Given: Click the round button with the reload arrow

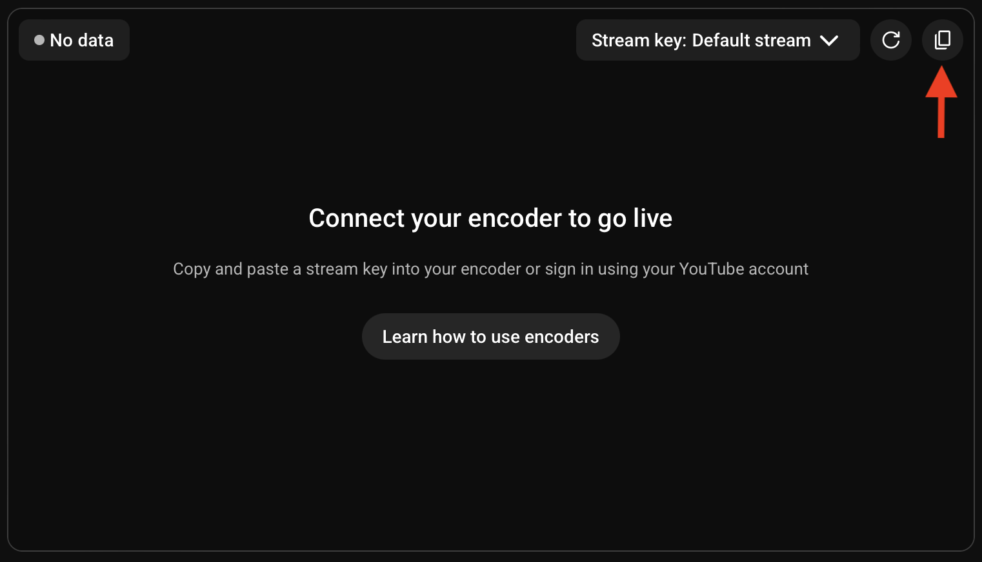Looking at the screenshot, I should coord(891,40).
